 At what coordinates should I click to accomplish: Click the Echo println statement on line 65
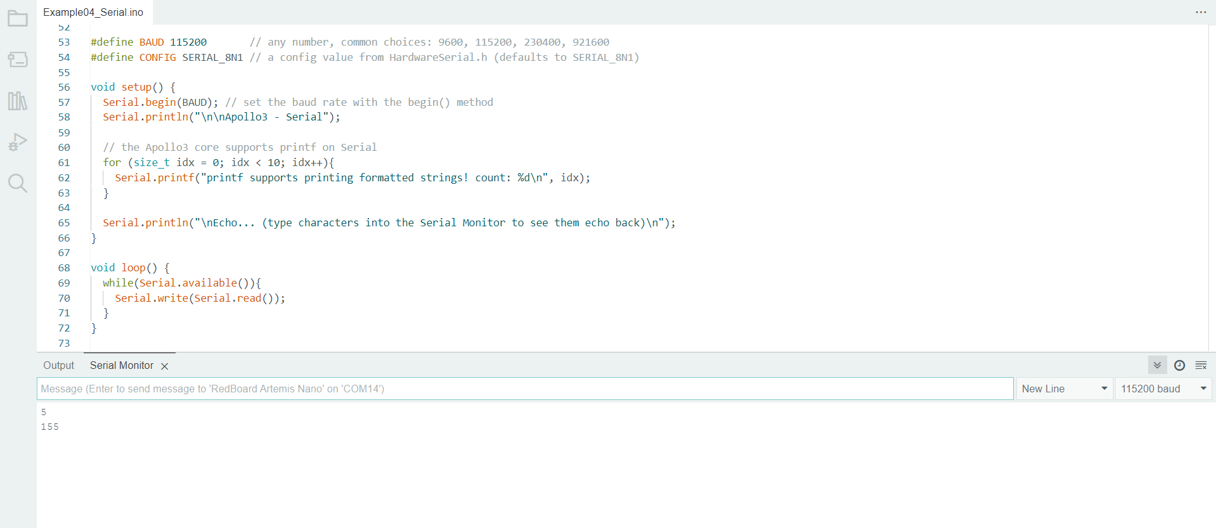(x=389, y=223)
